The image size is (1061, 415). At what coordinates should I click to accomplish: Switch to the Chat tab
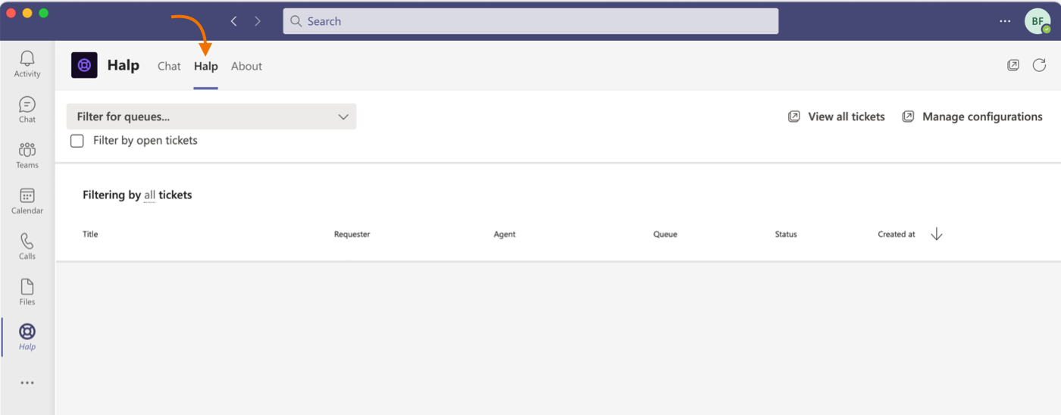(x=169, y=66)
